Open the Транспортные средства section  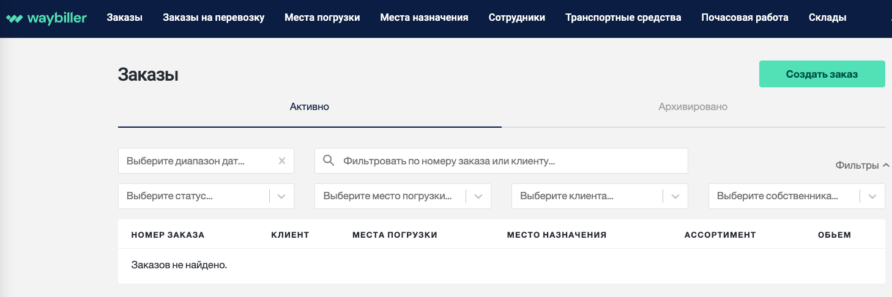click(x=623, y=18)
